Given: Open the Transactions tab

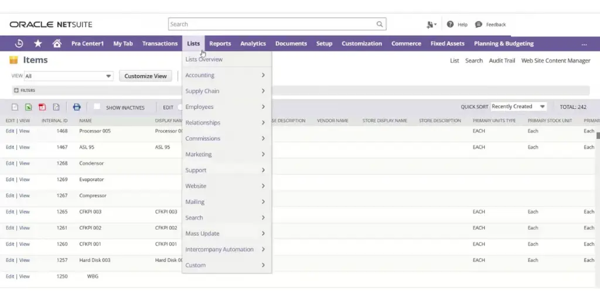Looking at the screenshot, I should [x=160, y=43].
